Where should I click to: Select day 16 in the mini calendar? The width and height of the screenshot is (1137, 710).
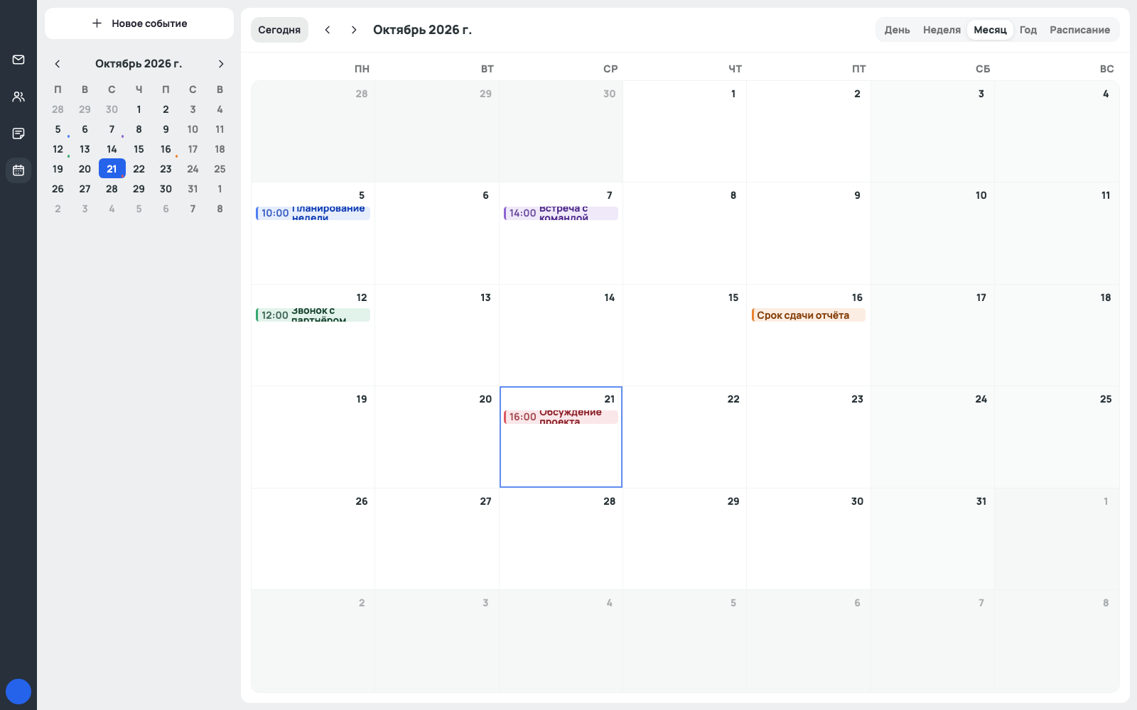pos(166,149)
